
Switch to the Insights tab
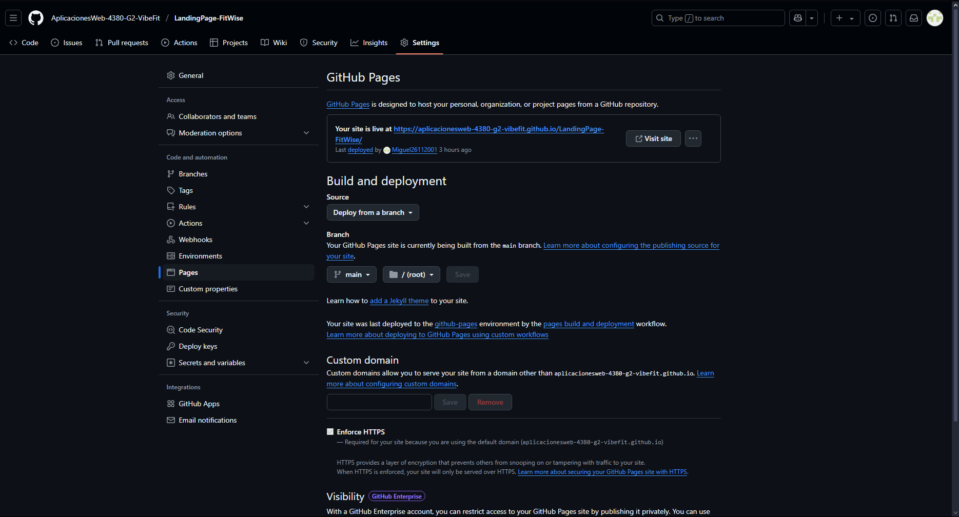coord(369,43)
